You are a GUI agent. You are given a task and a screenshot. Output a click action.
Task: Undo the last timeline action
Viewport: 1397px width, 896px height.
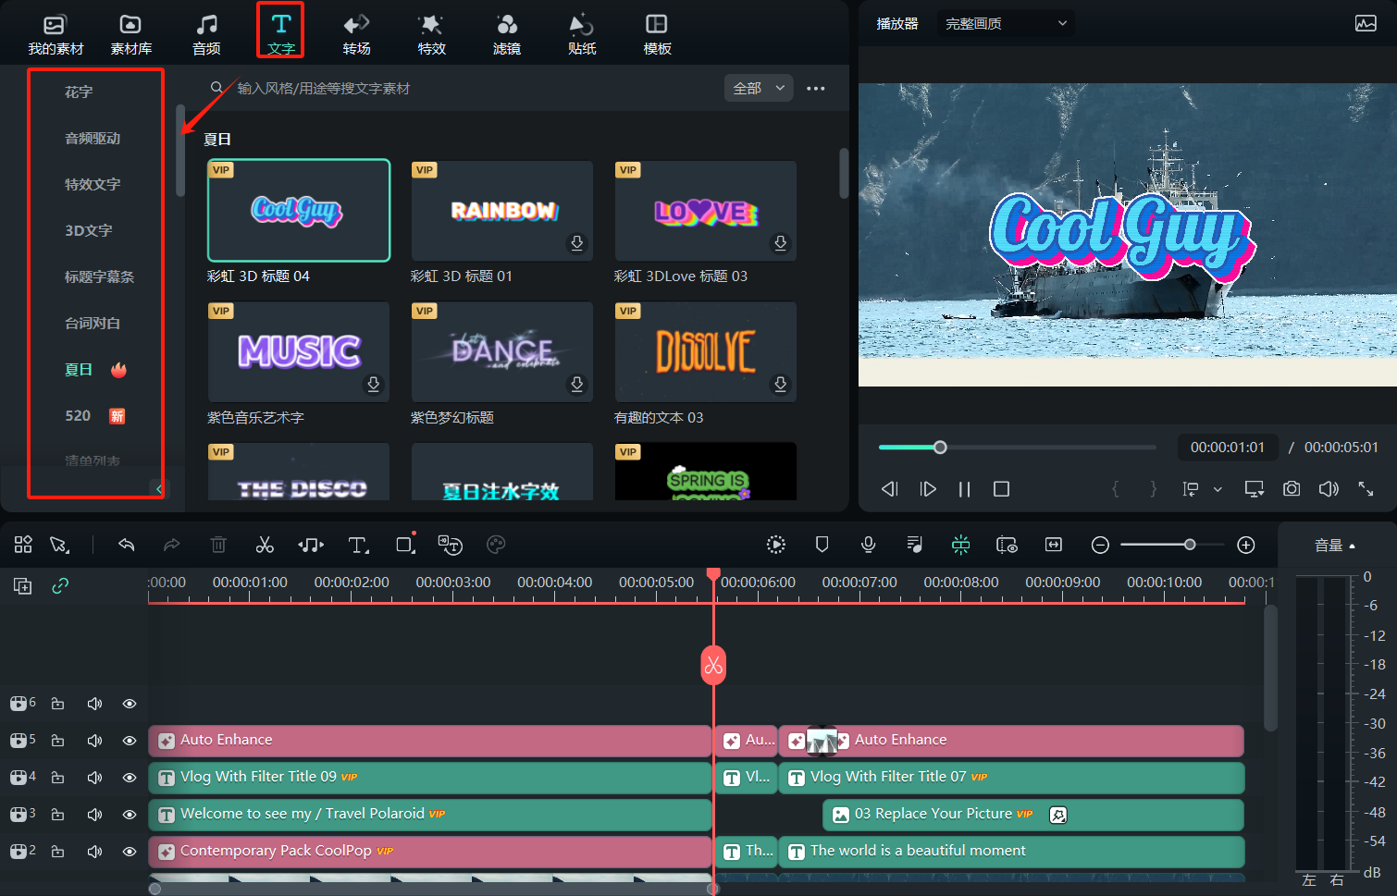tap(127, 545)
